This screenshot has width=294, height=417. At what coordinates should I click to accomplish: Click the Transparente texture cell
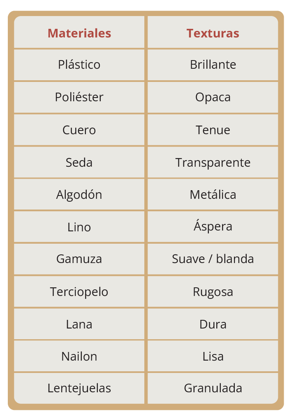pos(213,162)
